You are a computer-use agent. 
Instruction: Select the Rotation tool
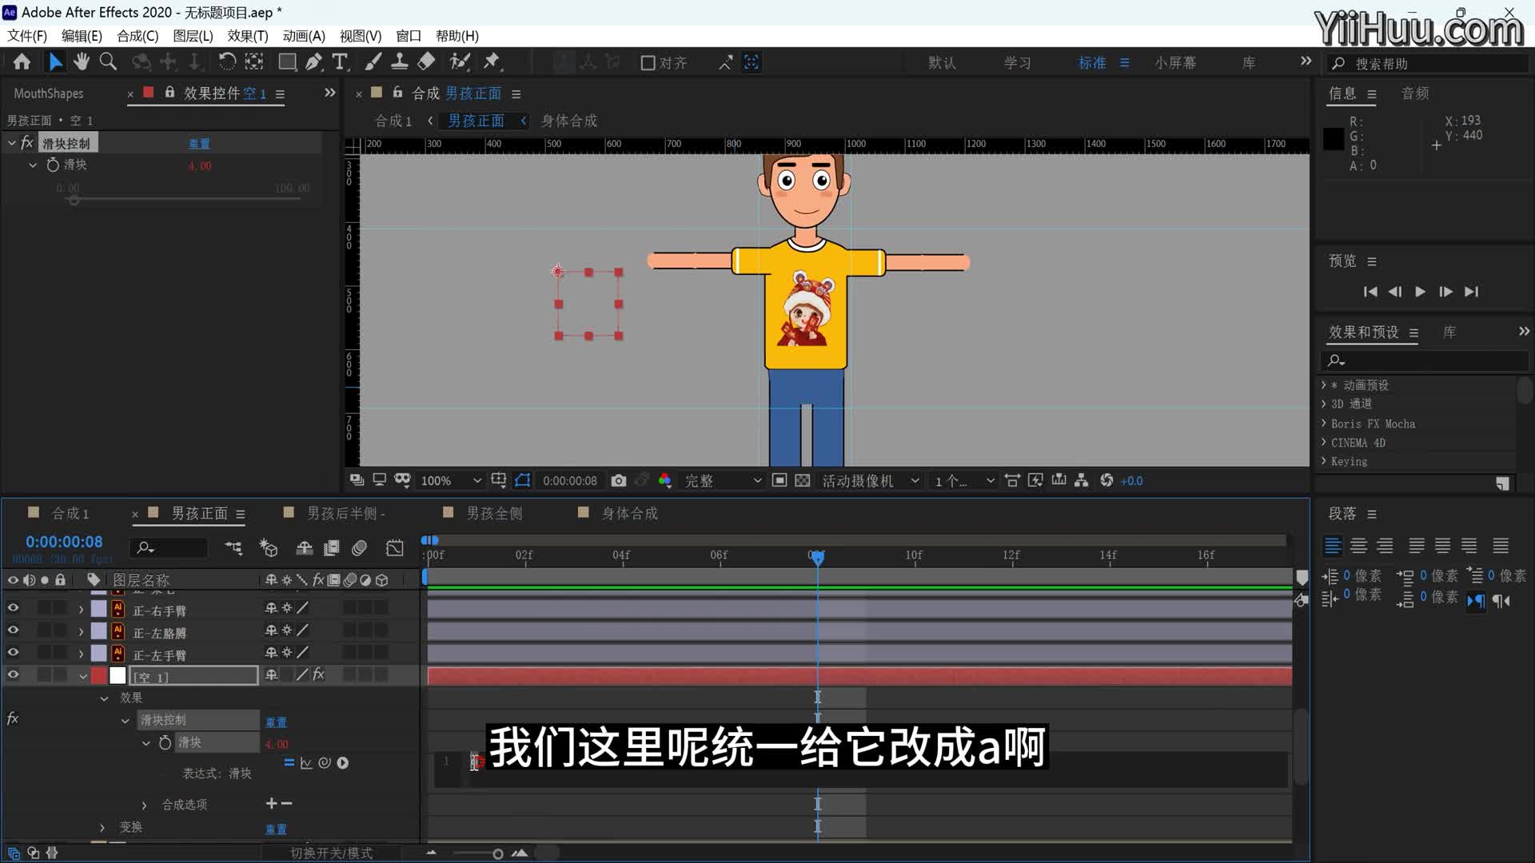click(x=227, y=62)
